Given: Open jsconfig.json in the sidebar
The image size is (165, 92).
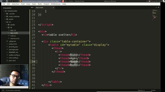Looking at the screenshot, I should [x=13, y=47].
